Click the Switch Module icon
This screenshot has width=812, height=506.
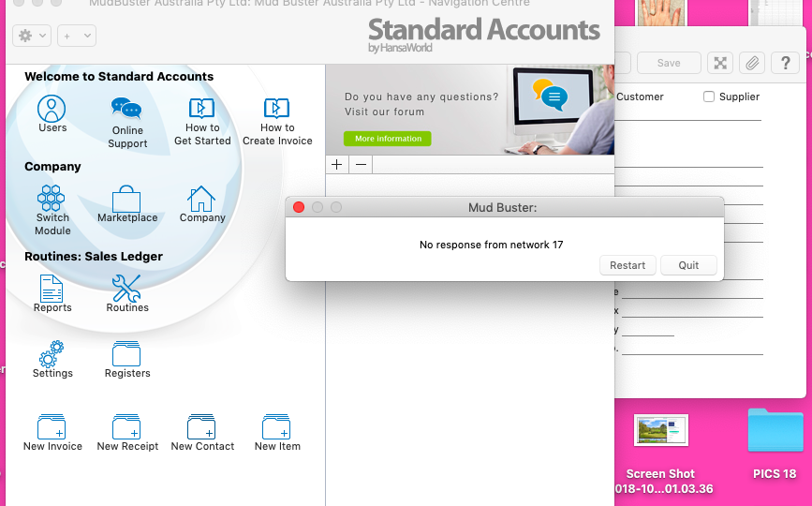(x=52, y=198)
